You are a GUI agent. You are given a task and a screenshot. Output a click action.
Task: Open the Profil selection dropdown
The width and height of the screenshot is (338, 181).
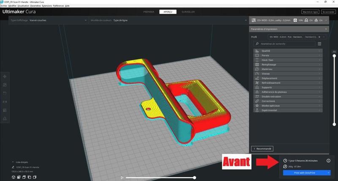[x=297, y=37]
